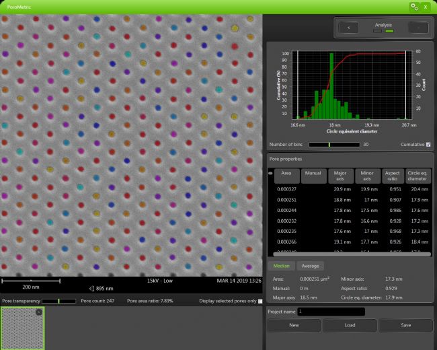Switch to the Average tab
437x350 pixels.
coord(310,266)
